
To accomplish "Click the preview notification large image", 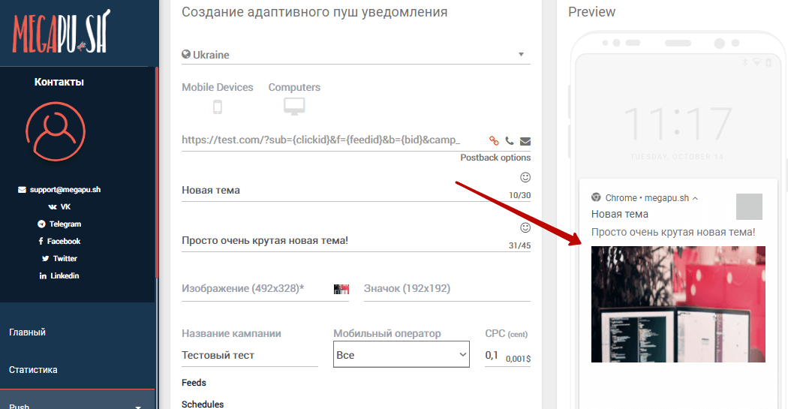I will 678,304.
